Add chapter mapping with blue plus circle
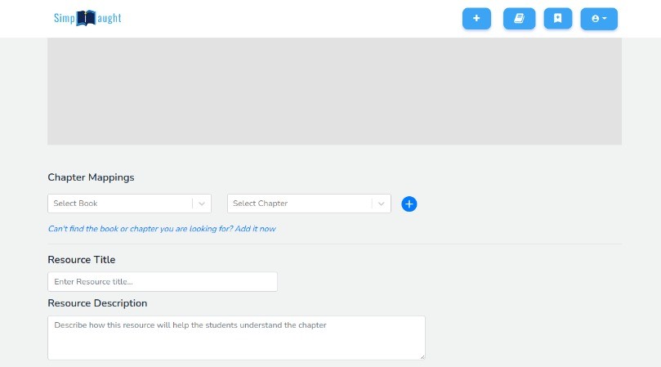The height and width of the screenshot is (367, 661). click(409, 204)
